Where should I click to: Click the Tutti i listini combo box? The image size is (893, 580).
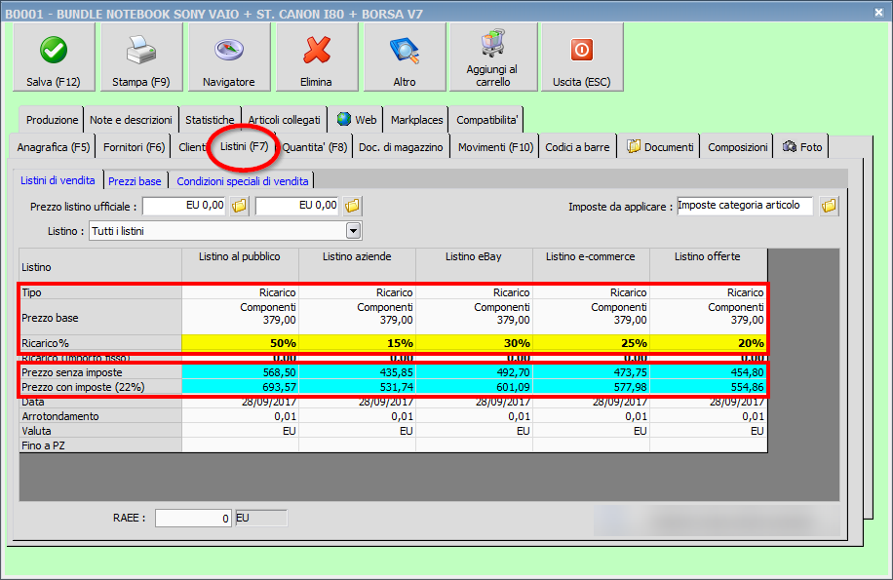(x=225, y=230)
